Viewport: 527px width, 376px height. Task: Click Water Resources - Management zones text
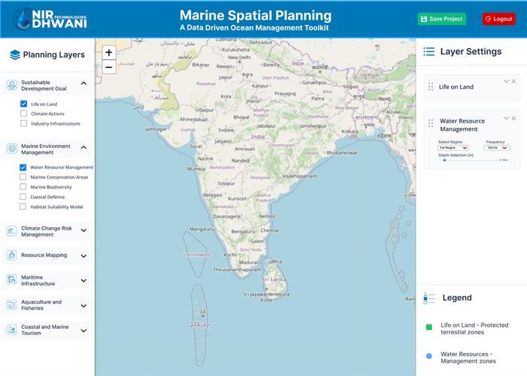[468, 358]
